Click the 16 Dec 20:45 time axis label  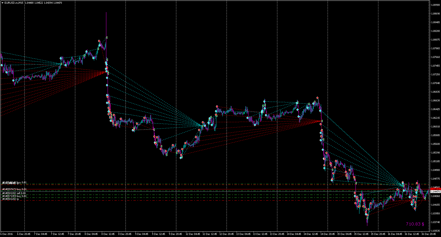(x=429, y=234)
